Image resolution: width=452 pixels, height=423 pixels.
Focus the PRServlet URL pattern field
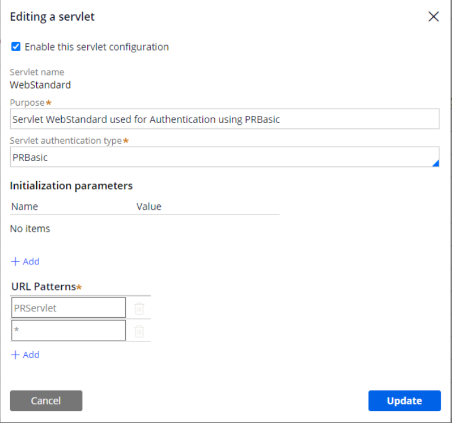68,308
